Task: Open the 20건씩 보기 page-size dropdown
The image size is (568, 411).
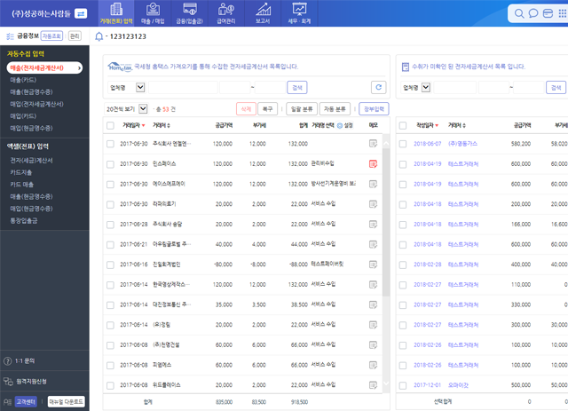Action: pyautogui.click(x=126, y=108)
